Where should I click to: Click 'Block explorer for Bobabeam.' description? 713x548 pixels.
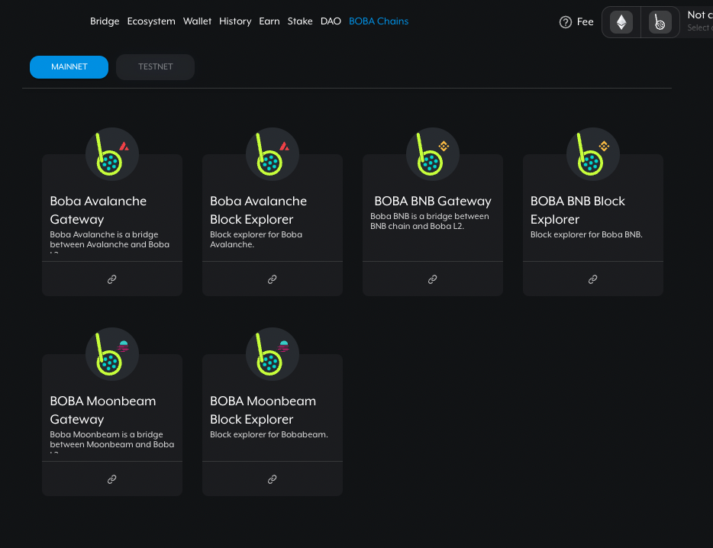[269, 435]
